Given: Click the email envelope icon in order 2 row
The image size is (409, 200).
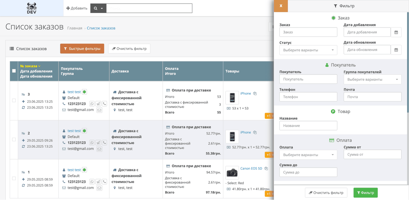Looking at the screenshot, I should 99,149.
